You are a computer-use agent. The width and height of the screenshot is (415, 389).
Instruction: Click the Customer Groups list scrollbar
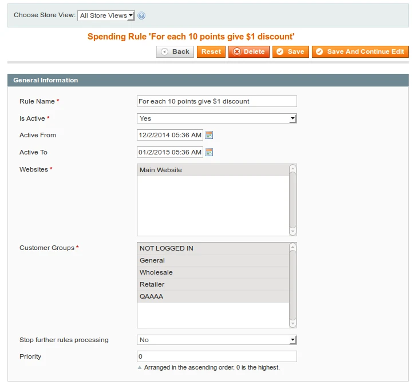click(293, 285)
